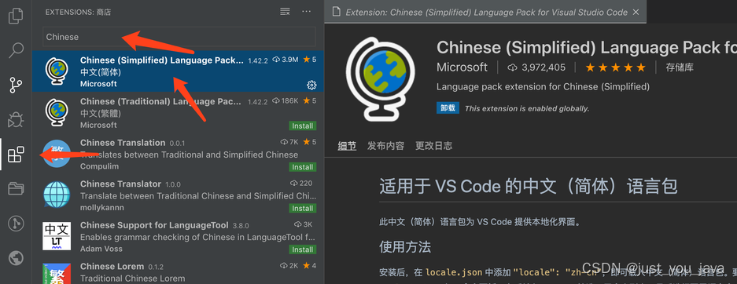The image size is (737, 284).
Task: Open the Run and Debug view
Action: [x=16, y=119]
